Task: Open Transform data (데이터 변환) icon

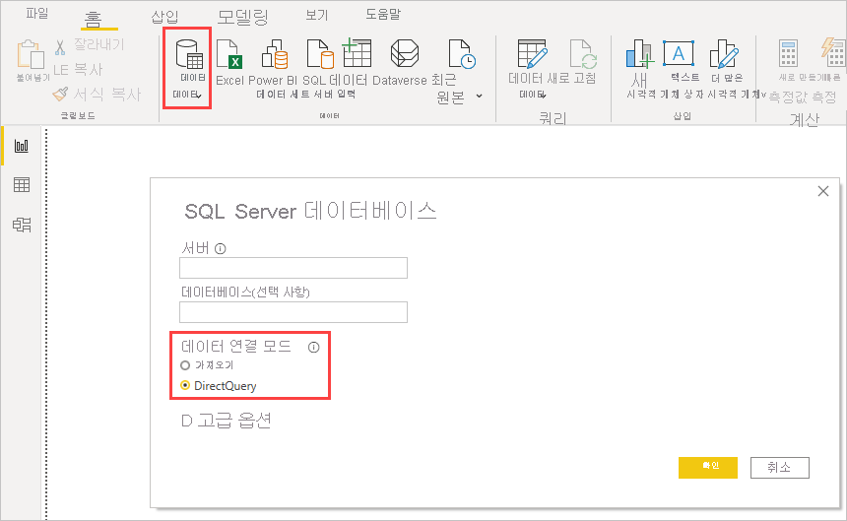Action: click(532, 54)
